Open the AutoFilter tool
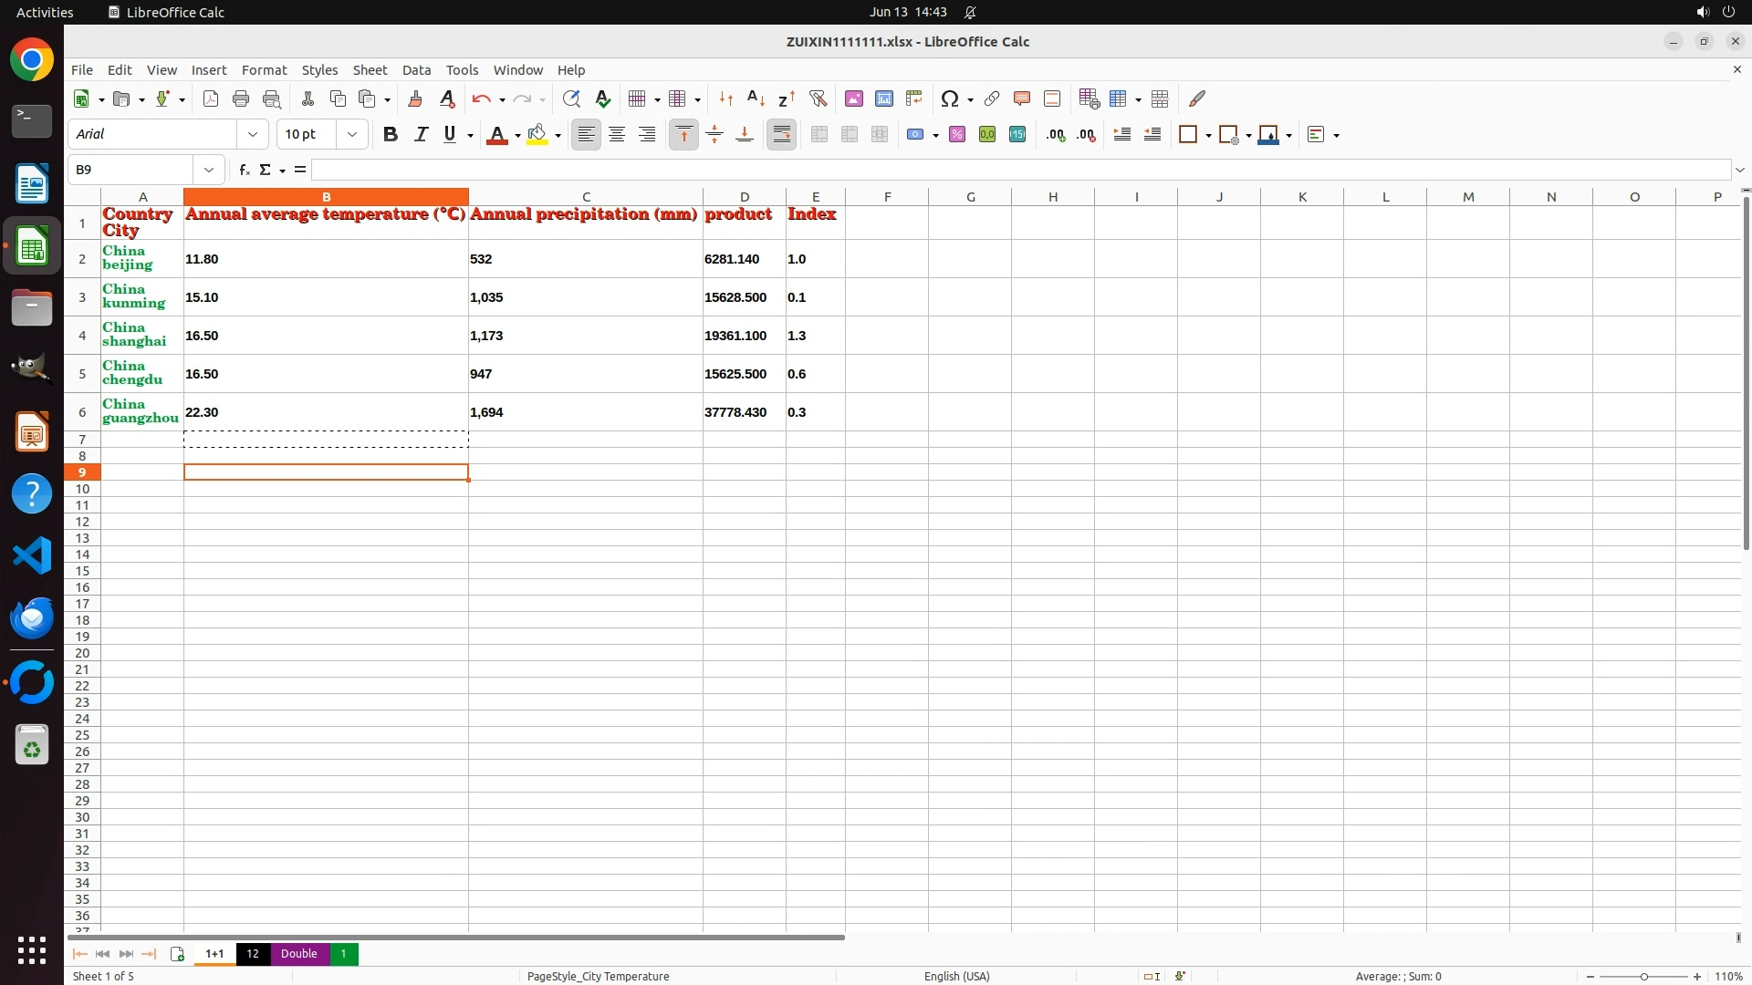Image resolution: width=1752 pixels, height=985 pixels. 818,98
